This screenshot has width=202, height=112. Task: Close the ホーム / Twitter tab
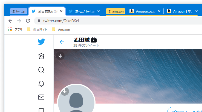(99, 11)
